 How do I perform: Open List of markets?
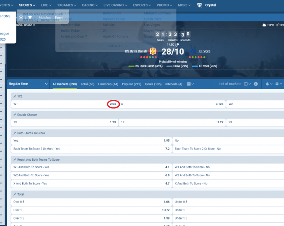point(230,84)
